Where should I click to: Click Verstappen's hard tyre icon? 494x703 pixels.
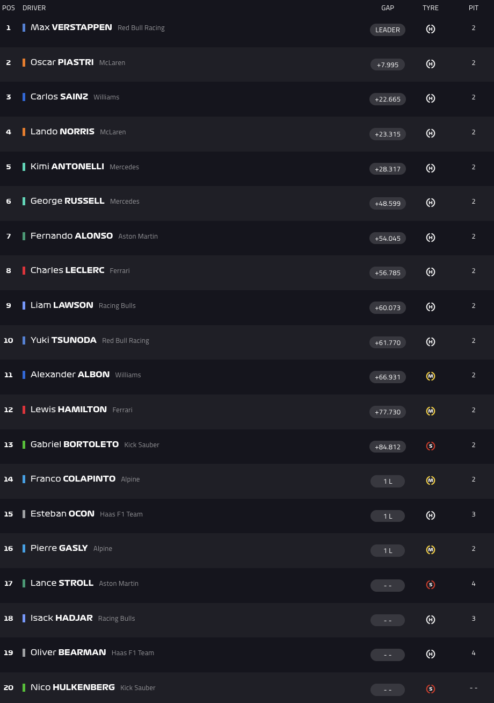431,29
